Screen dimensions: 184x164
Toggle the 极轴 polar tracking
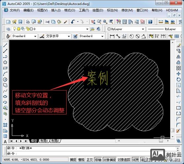(98, 159)
